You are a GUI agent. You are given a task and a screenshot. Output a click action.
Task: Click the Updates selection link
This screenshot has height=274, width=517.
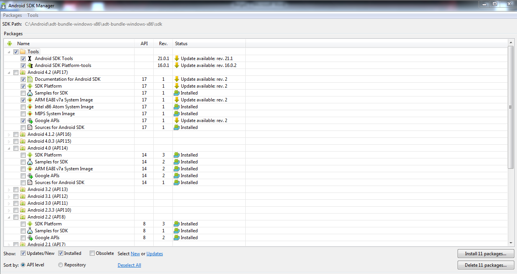pos(154,254)
